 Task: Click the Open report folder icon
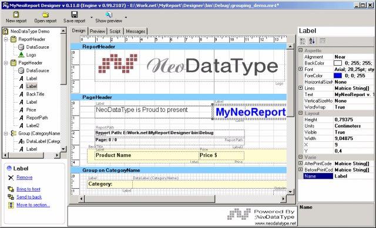[45, 15]
